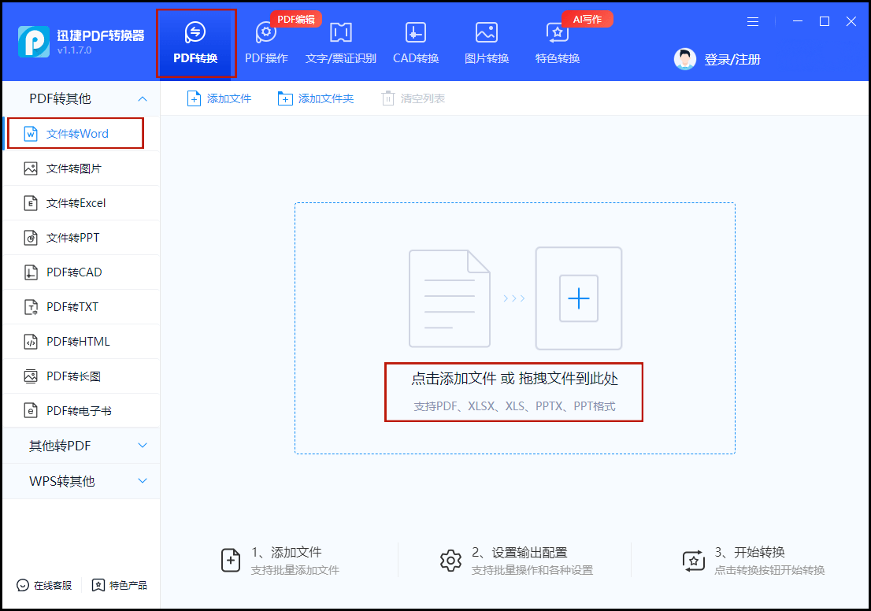Screen dimensions: 871x611
Task: Select PDF转电子书 in sidebar
Action: [x=81, y=410]
